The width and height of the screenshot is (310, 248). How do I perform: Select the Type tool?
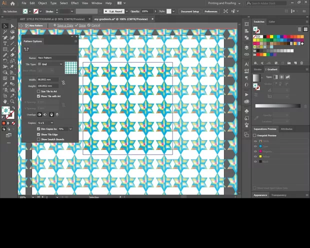[x=5, y=43]
